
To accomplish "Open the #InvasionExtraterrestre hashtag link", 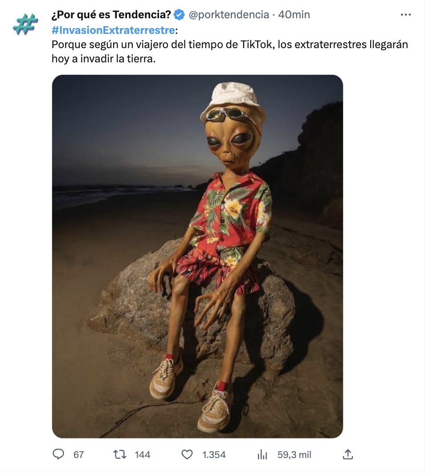I will (x=113, y=30).
